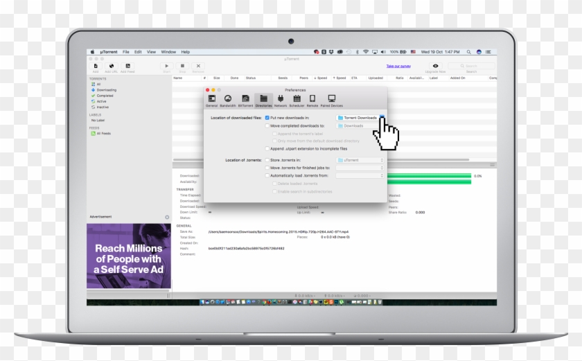This screenshot has height=361, width=582.
Task: Click the Remove X toolbar button
Action: tap(198, 66)
